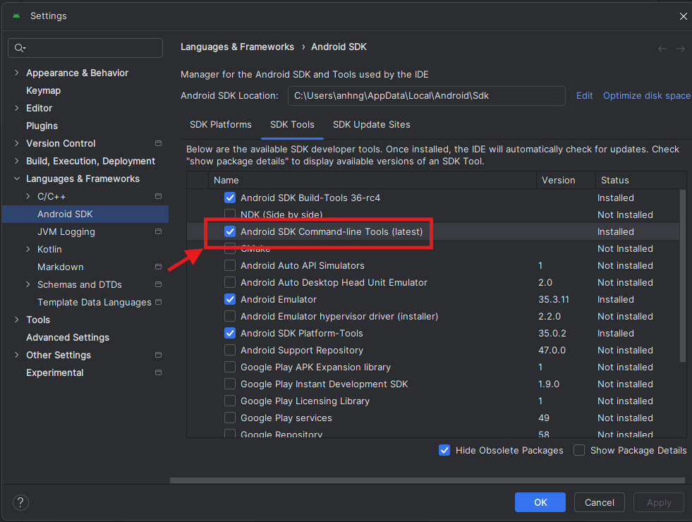This screenshot has width=692, height=522.
Task: Click the forward navigation arrow
Action: 681,48
